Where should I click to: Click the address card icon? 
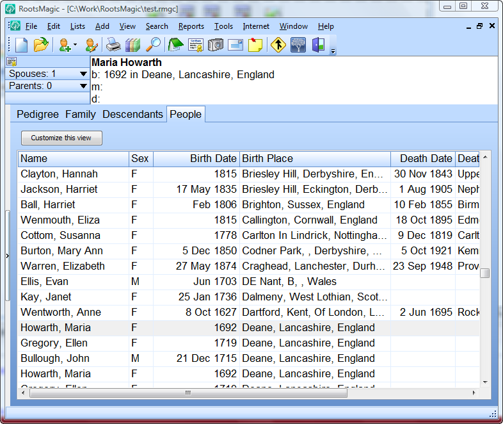pyautogui.click(x=236, y=45)
